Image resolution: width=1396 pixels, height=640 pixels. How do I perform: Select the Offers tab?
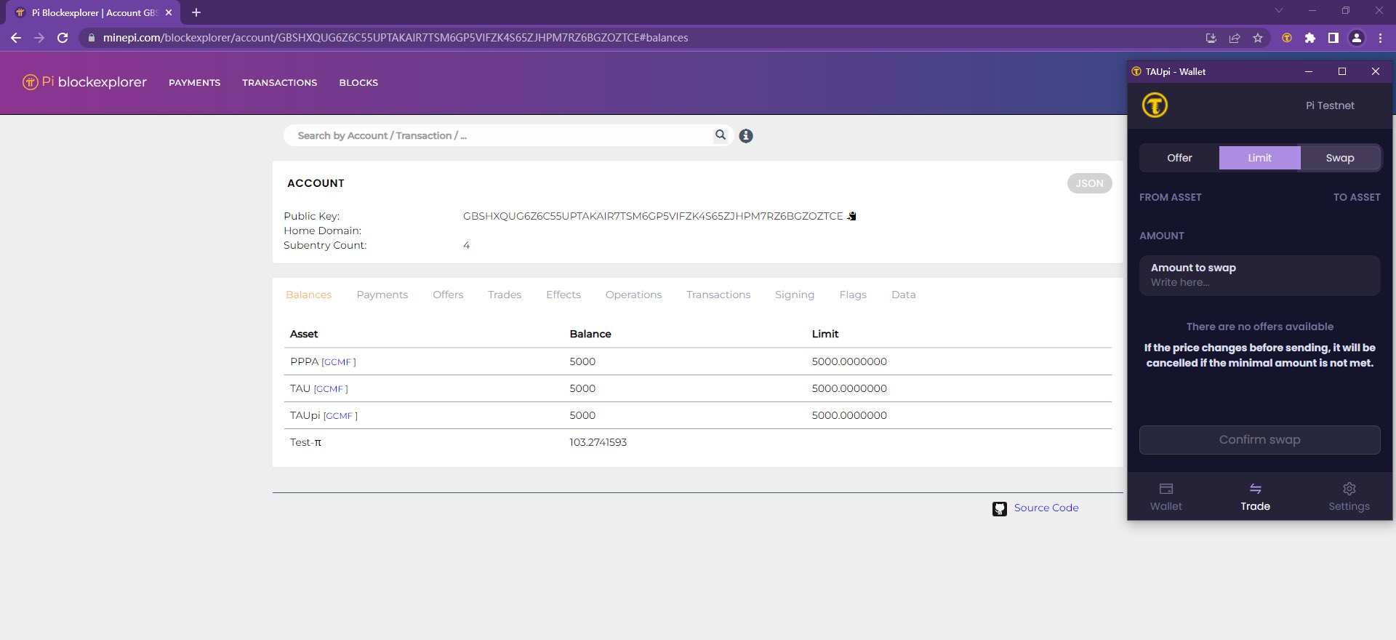448,295
